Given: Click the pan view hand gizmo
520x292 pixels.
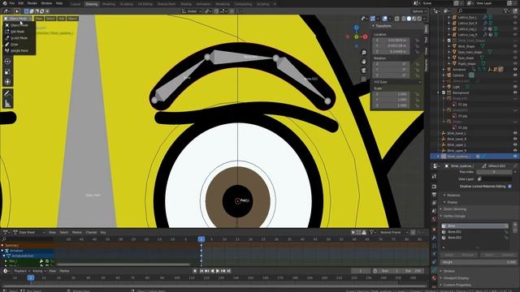Looking at the screenshot, I should click(364, 62).
